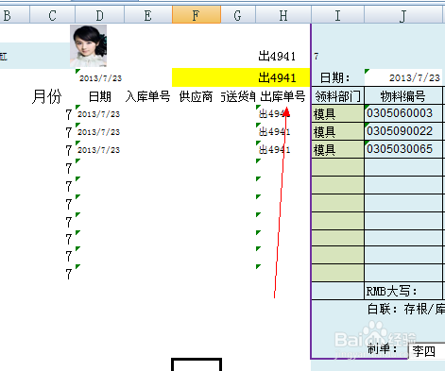Click the portrait photo thumbnail
The width and height of the screenshot is (445, 371).
tap(89, 46)
